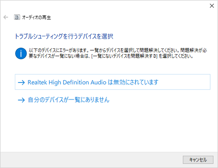Click the audio playback icon beside オーディオの再生

pos(17,17)
